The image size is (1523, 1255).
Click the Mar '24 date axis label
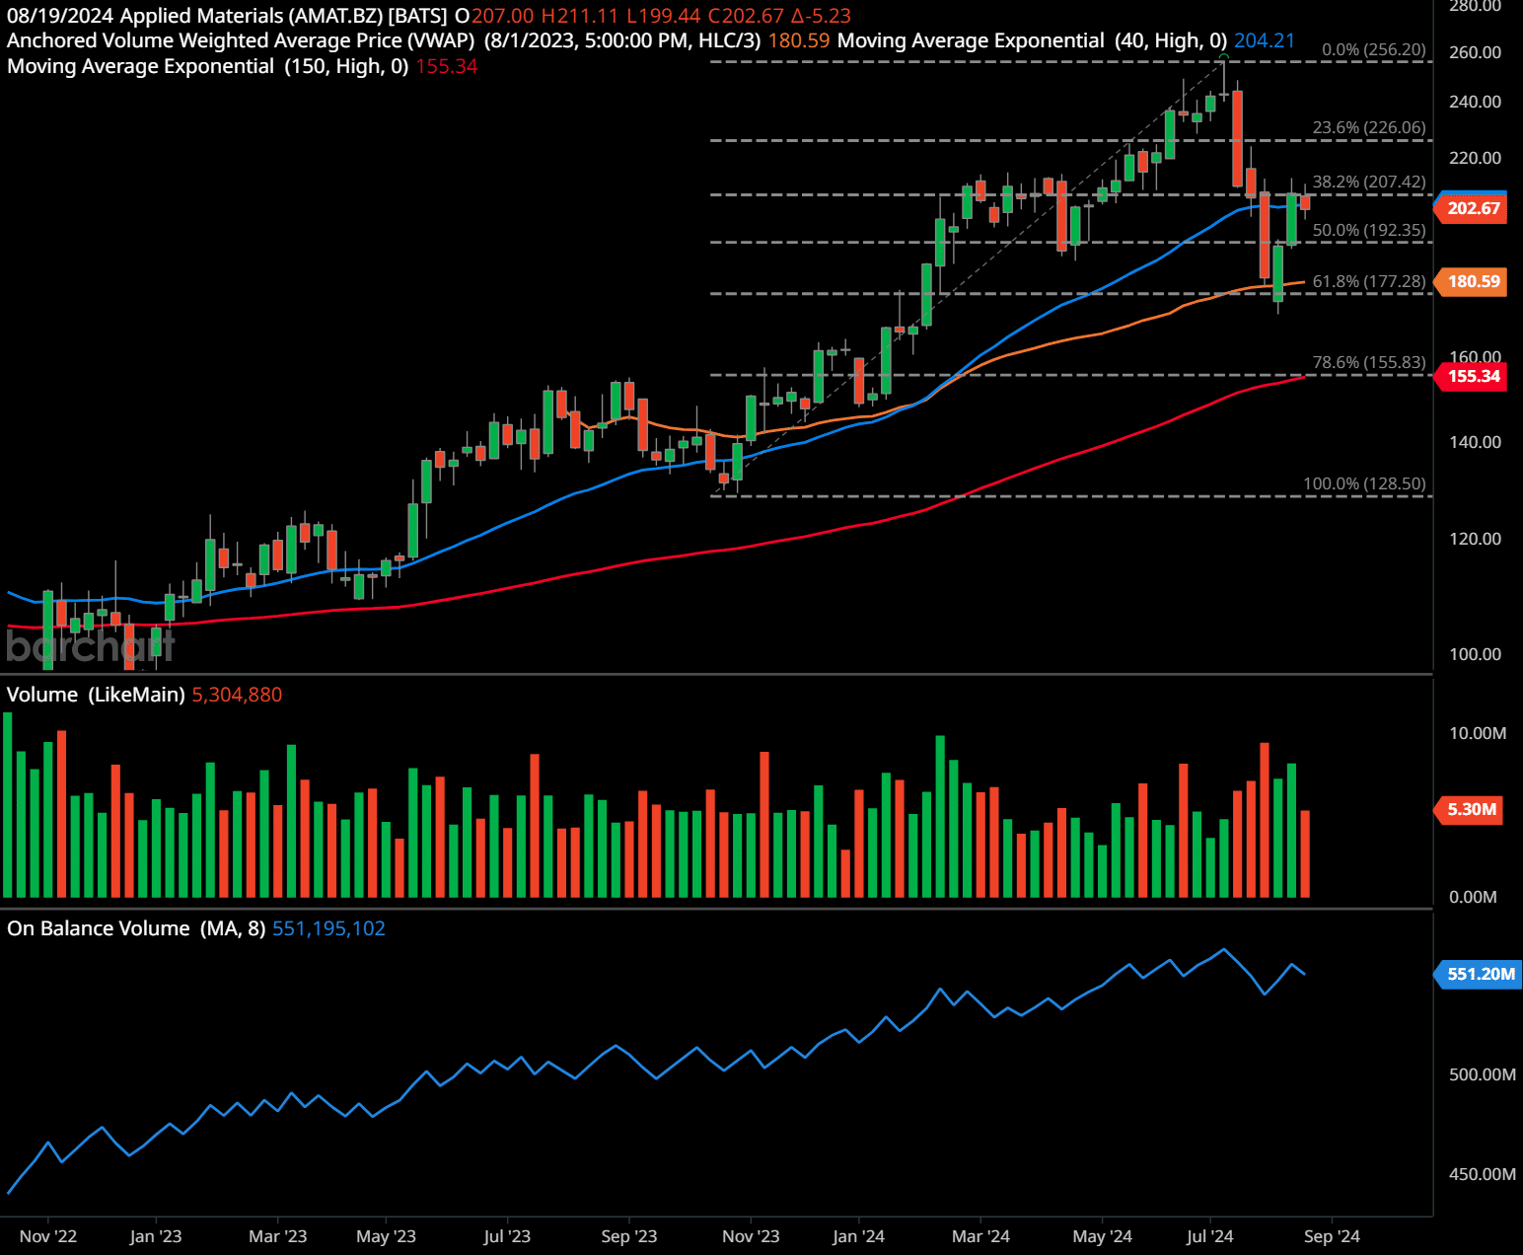[x=980, y=1236]
